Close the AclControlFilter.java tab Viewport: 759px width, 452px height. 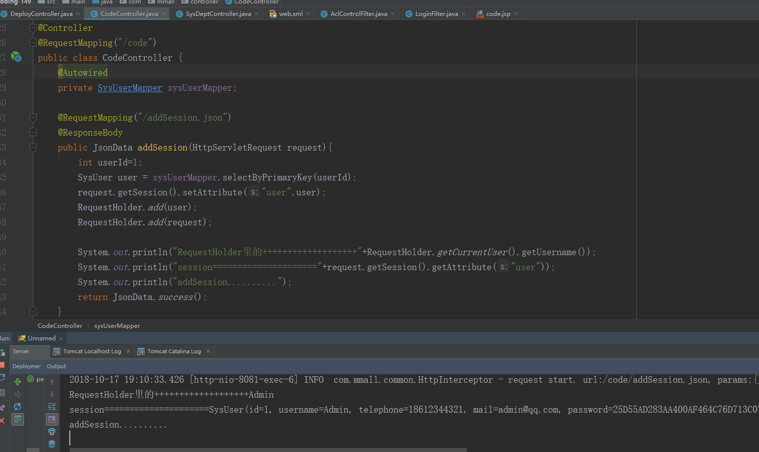point(392,14)
